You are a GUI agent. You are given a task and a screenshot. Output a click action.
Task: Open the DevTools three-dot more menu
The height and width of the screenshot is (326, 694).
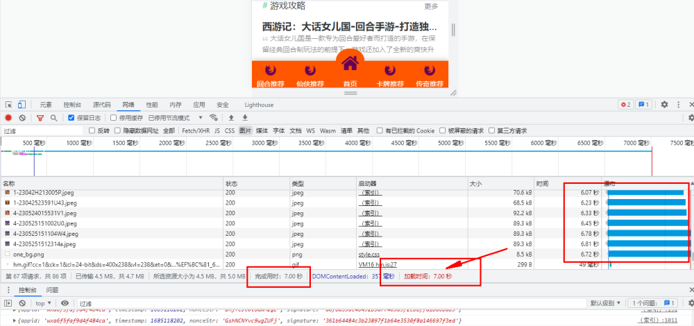pos(678,105)
